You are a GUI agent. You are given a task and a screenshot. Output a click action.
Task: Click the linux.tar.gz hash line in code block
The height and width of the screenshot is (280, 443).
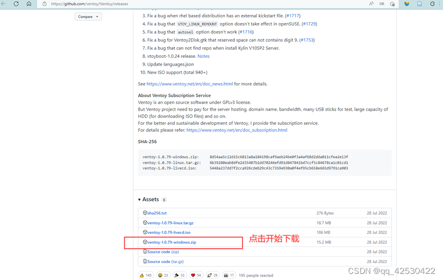(245, 163)
